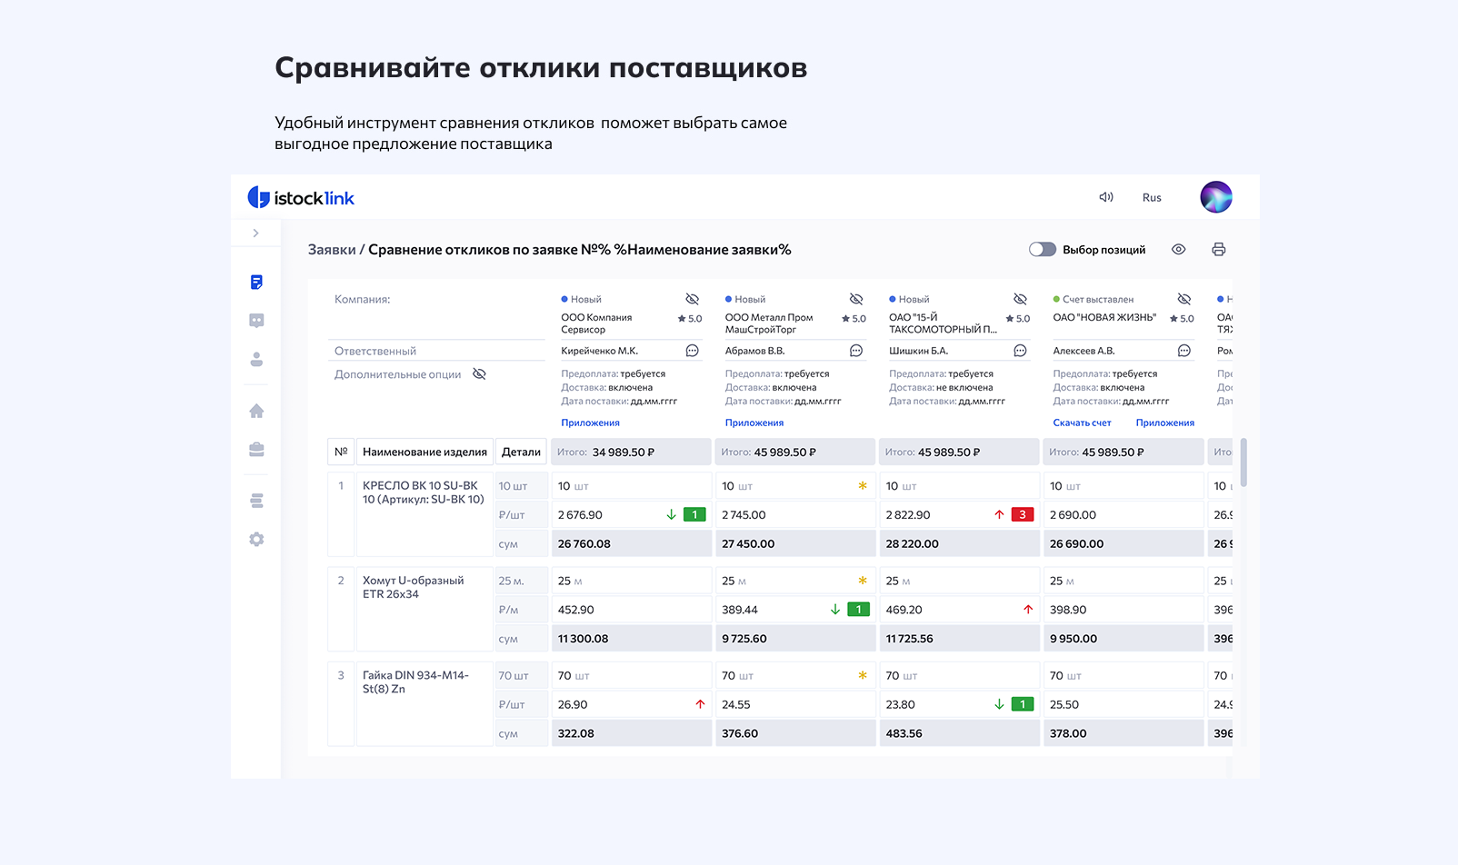Image resolution: width=1458 pixels, height=865 pixels.
Task: Click the Счет выставлен status label
Action: point(1098,299)
